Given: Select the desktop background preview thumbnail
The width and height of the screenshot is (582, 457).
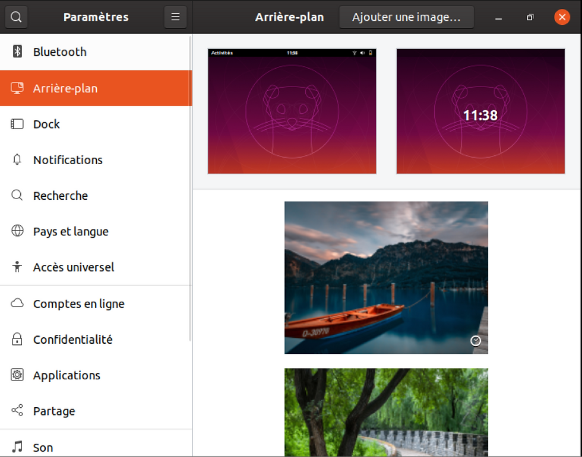Looking at the screenshot, I should point(292,111).
